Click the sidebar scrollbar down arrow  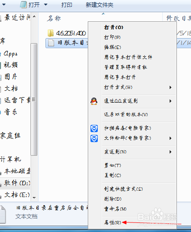[x=34, y=197]
